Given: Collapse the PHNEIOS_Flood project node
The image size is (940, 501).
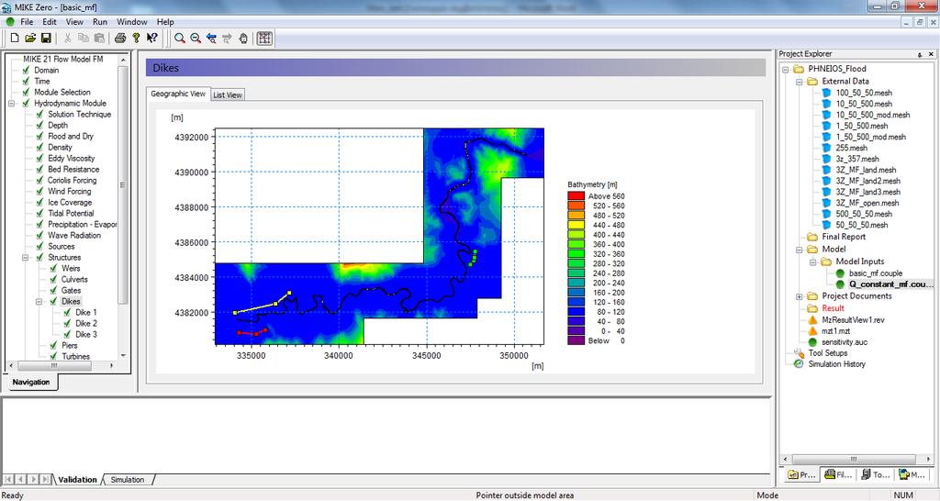Looking at the screenshot, I should pyautogui.click(x=786, y=69).
